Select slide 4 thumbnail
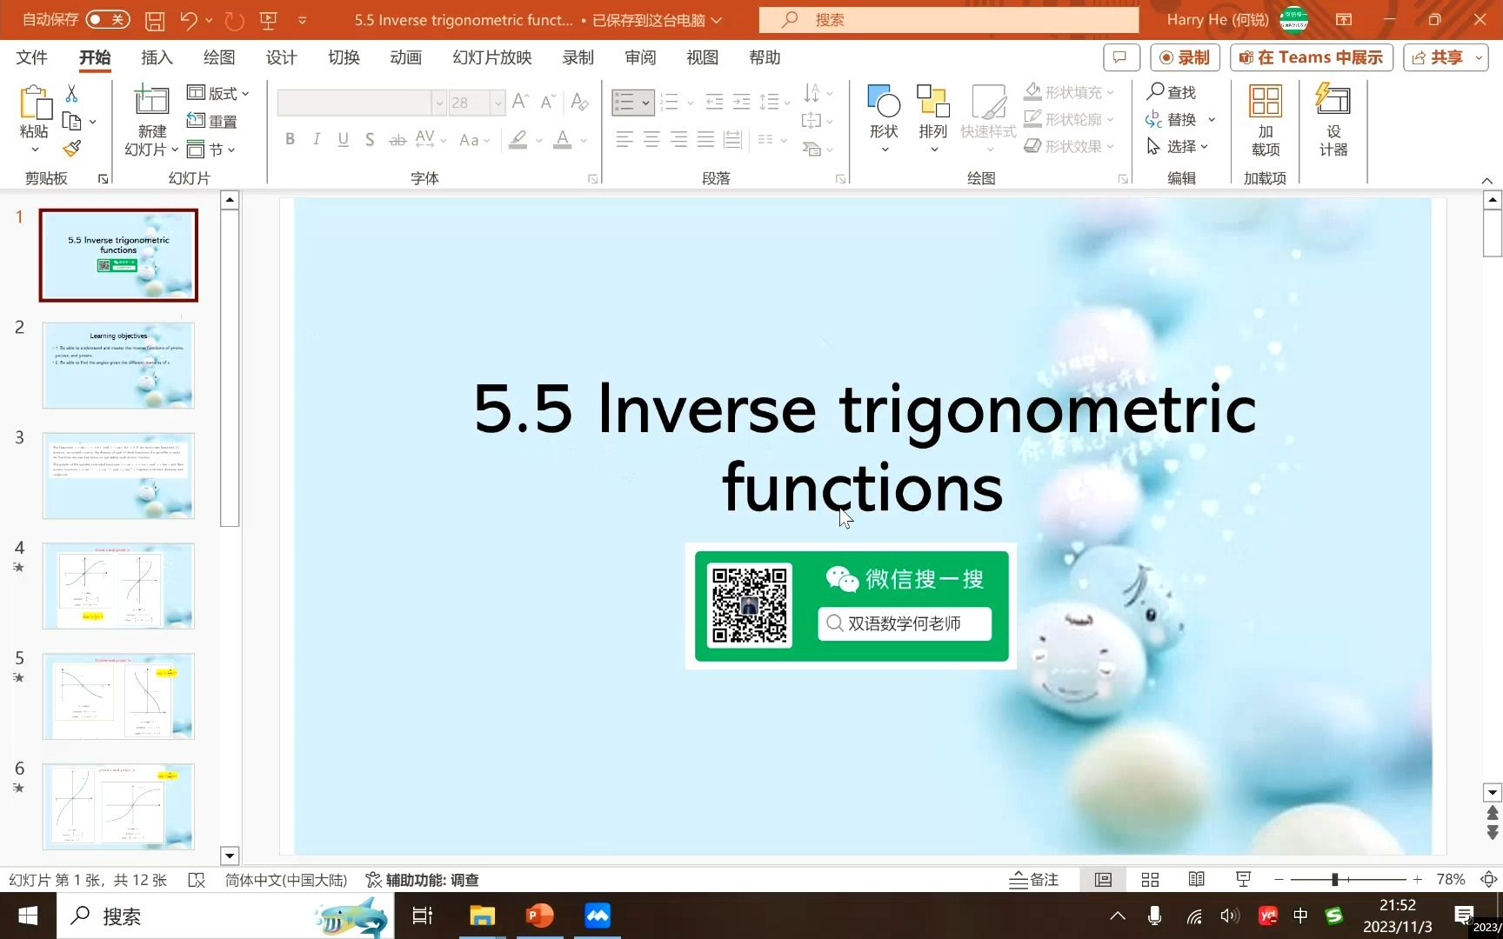Image resolution: width=1503 pixels, height=939 pixels. tap(118, 585)
